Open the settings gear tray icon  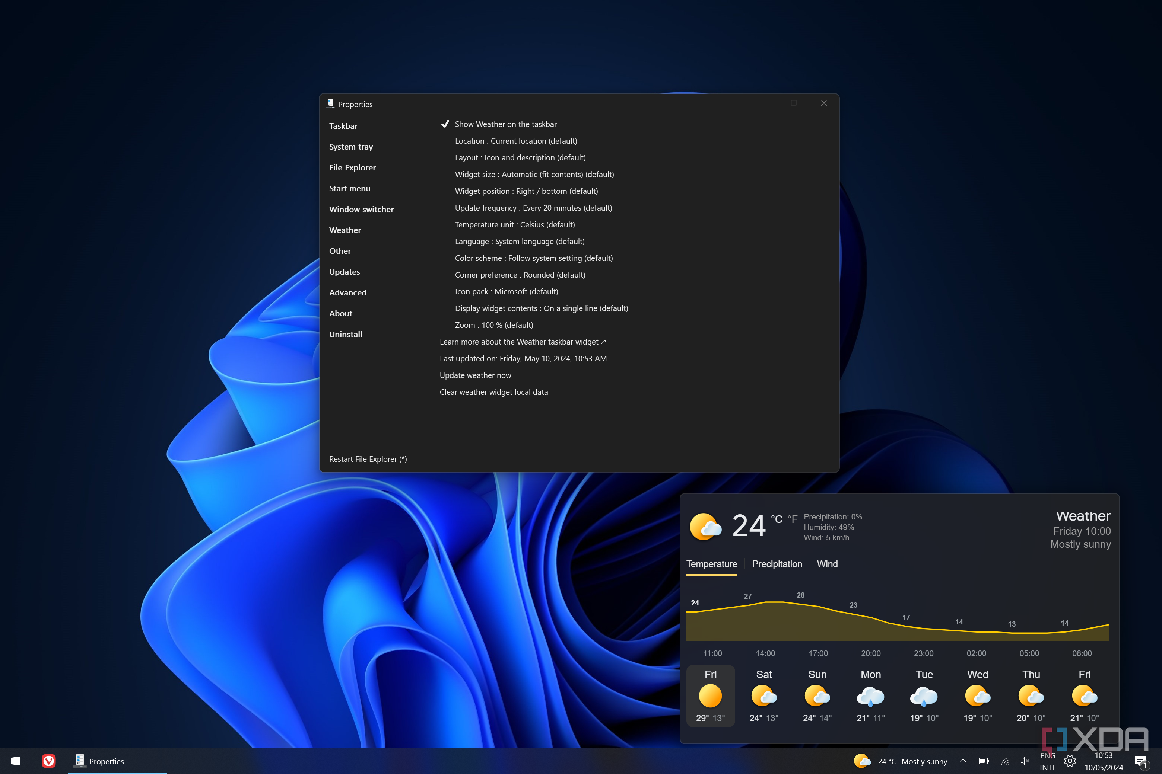[x=1070, y=761]
